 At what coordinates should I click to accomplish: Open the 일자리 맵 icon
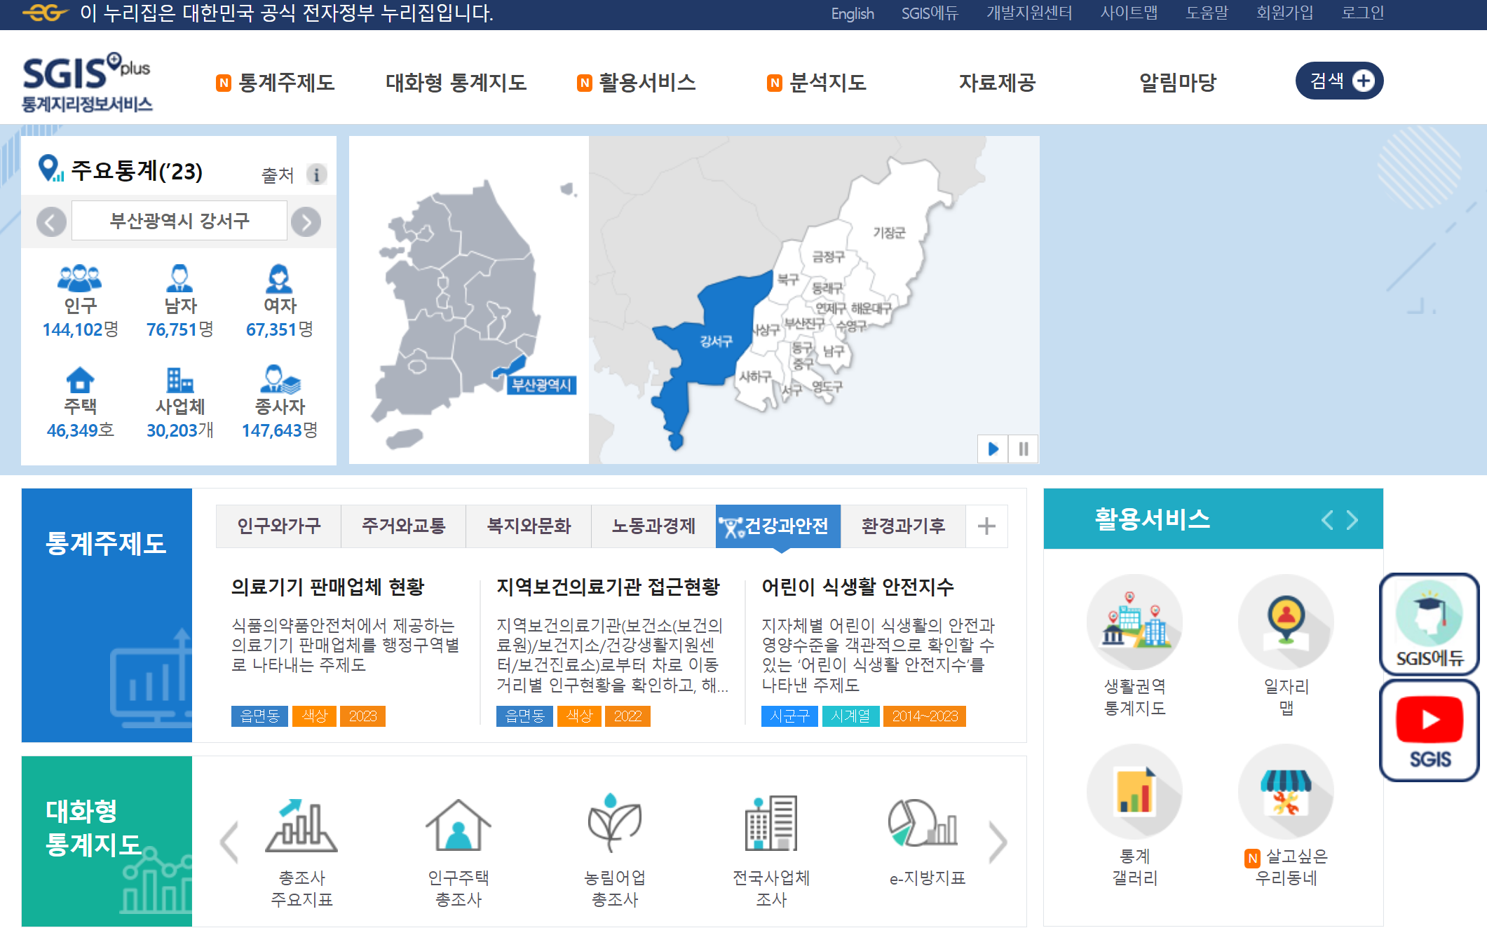pyautogui.click(x=1285, y=622)
